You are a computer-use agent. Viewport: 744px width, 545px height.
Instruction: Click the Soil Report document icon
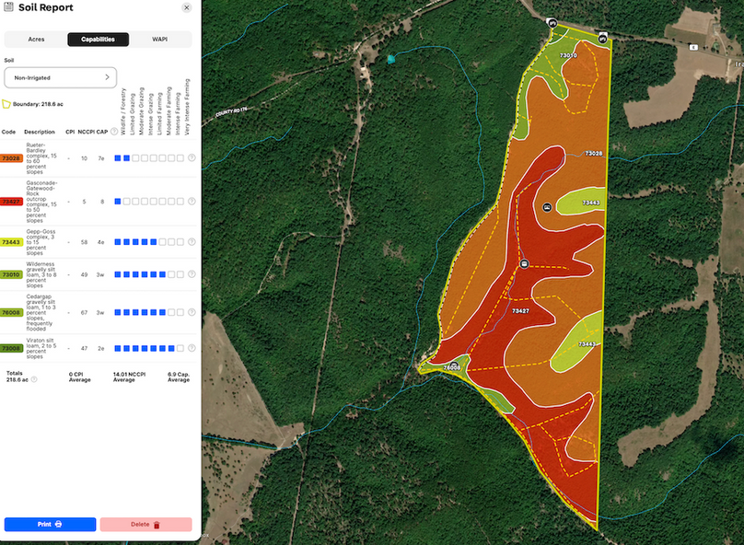pyautogui.click(x=9, y=7)
